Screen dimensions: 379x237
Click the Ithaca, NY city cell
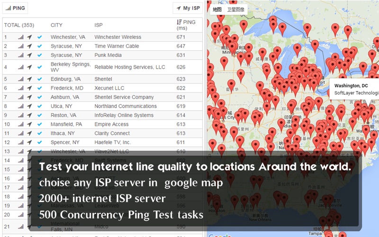(x=63, y=133)
